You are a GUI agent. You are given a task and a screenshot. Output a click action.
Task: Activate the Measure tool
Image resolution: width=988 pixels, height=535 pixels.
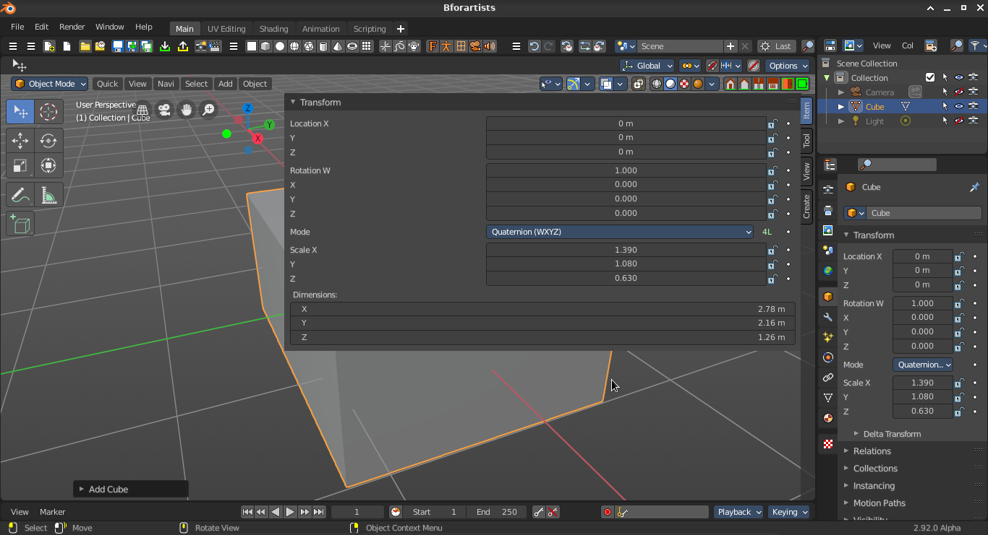[48, 196]
